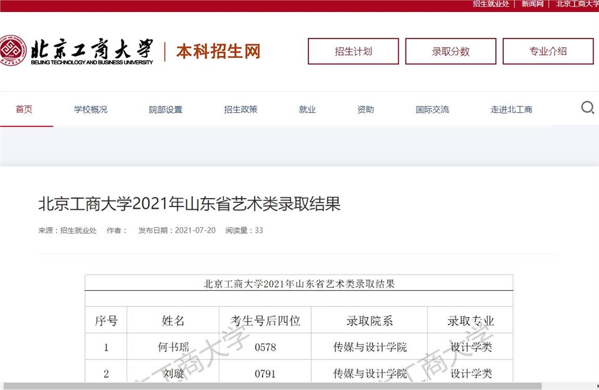Open the 录取分数 button
The width and height of the screenshot is (599, 390).
click(451, 51)
